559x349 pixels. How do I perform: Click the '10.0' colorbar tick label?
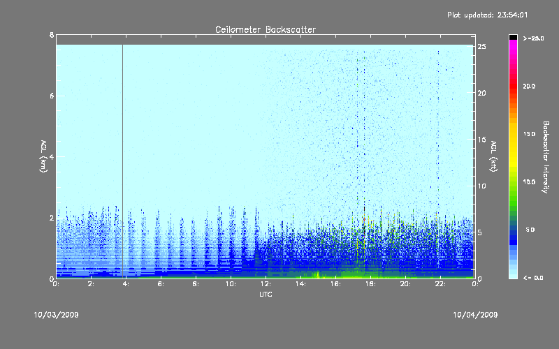click(x=529, y=182)
